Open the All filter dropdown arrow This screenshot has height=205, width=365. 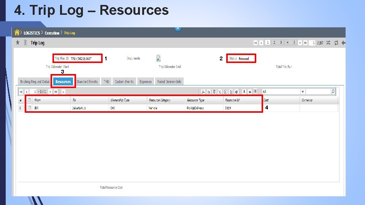point(303,91)
